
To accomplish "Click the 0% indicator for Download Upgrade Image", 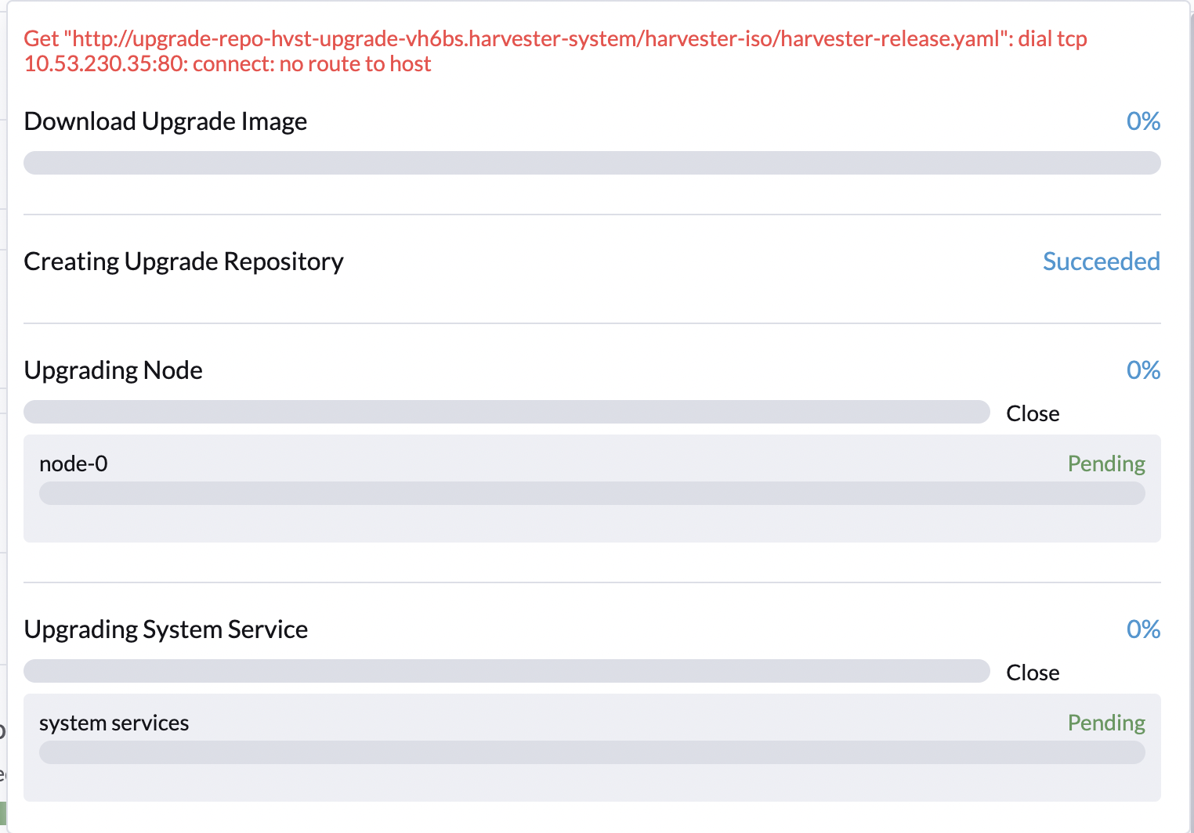I will click(1143, 121).
